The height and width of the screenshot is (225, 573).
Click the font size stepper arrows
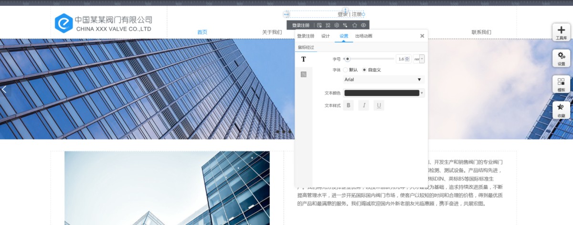coord(407,59)
